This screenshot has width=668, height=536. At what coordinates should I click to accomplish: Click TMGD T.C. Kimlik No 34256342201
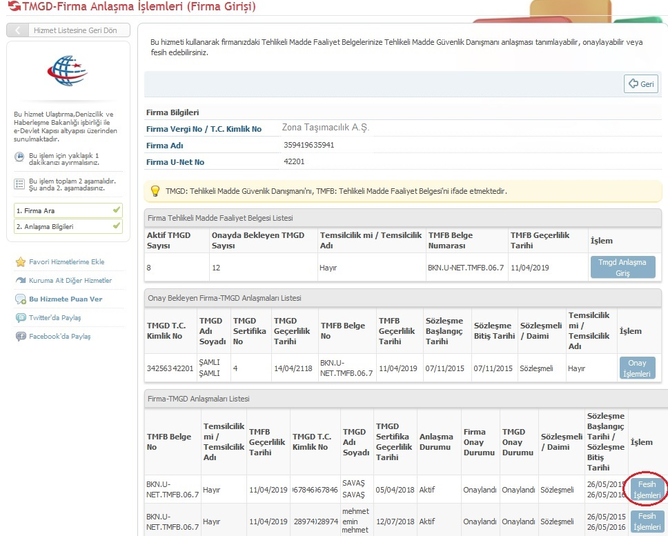[170, 368]
